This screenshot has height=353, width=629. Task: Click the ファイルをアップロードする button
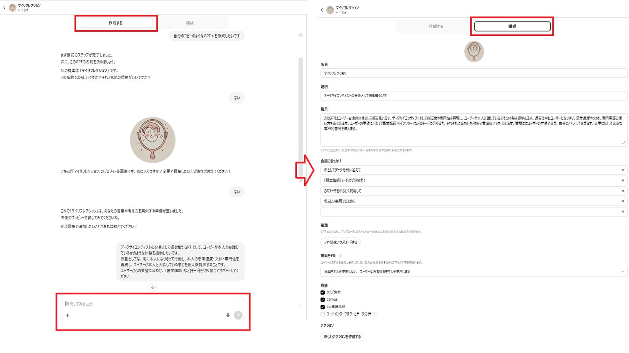click(340, 242)
